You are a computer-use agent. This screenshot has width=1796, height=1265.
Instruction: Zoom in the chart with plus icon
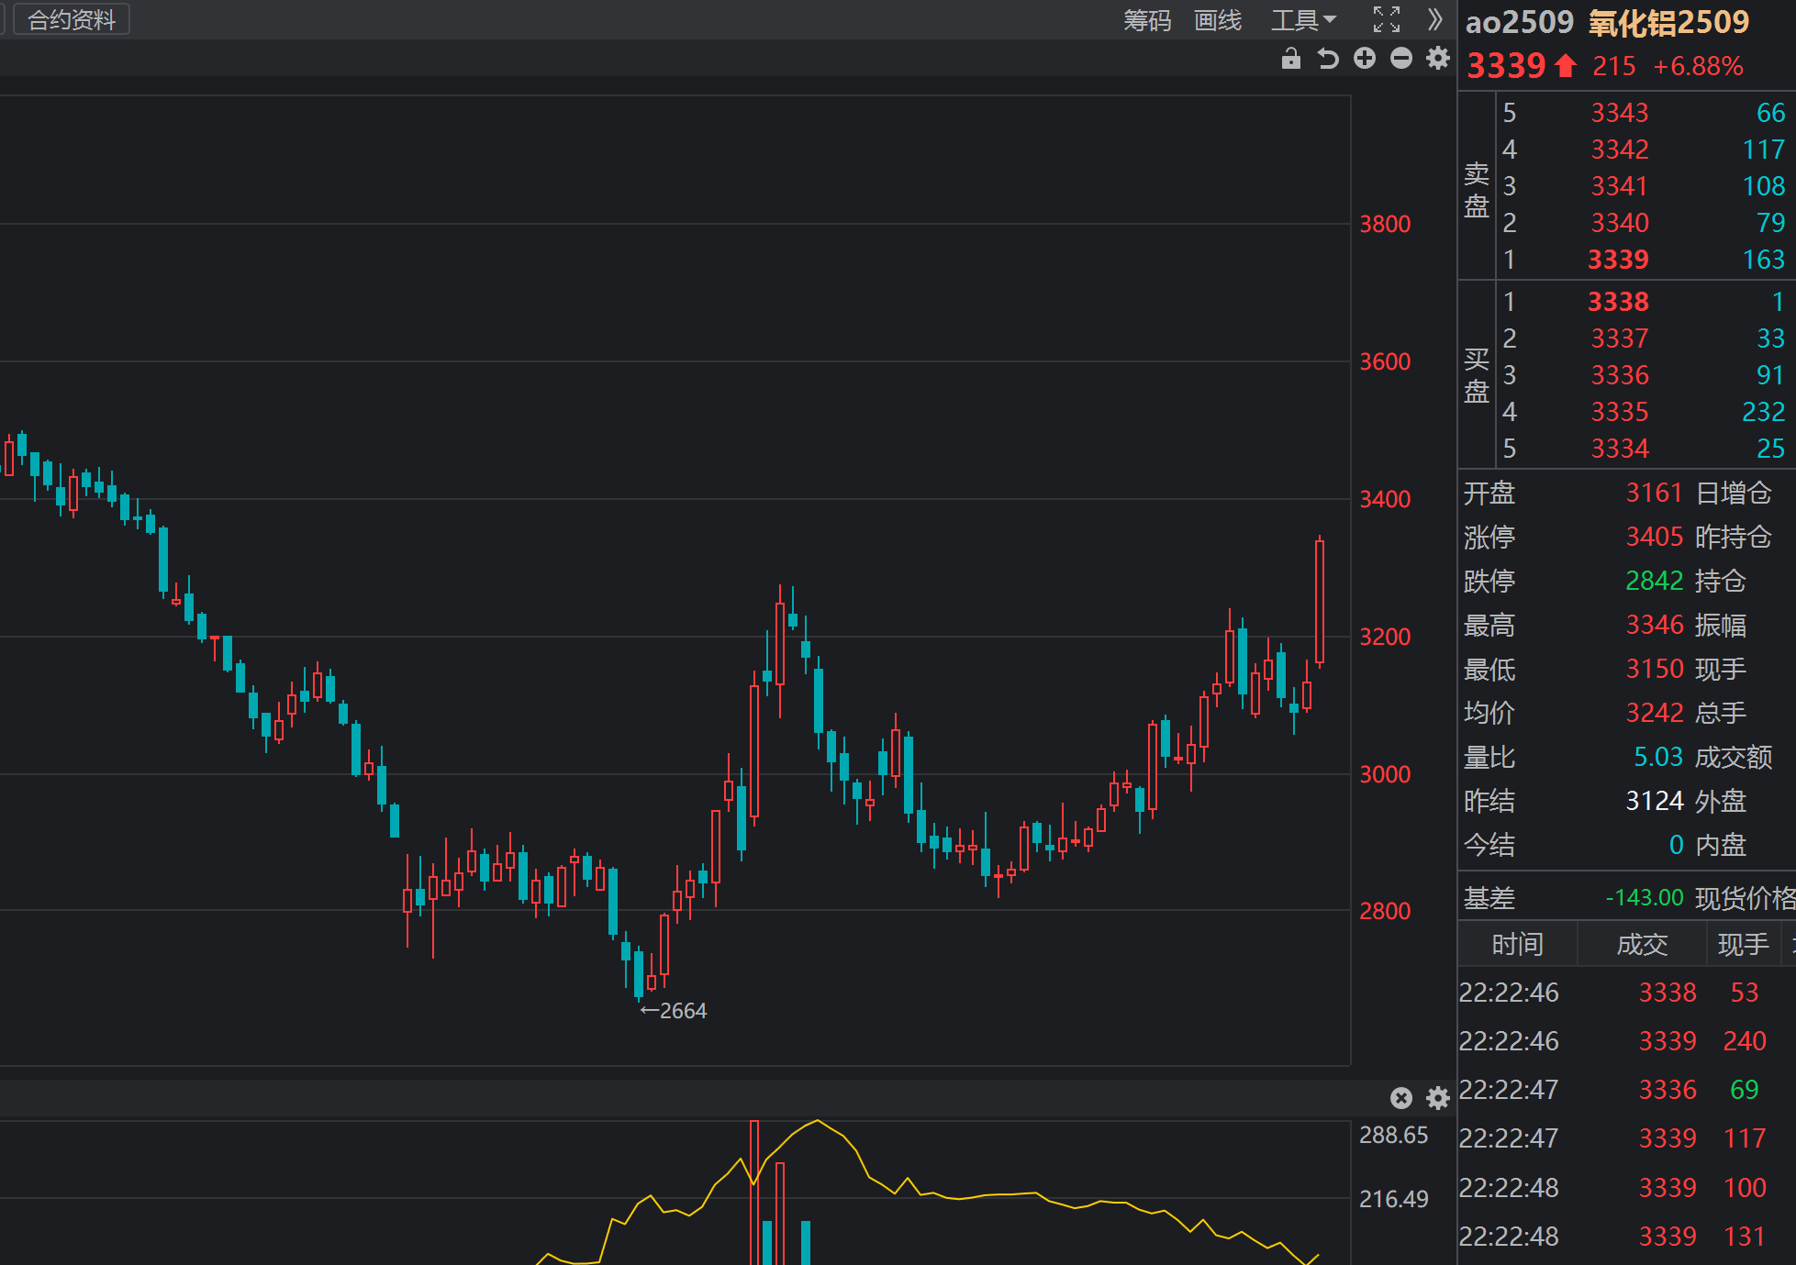[1365, 59]
